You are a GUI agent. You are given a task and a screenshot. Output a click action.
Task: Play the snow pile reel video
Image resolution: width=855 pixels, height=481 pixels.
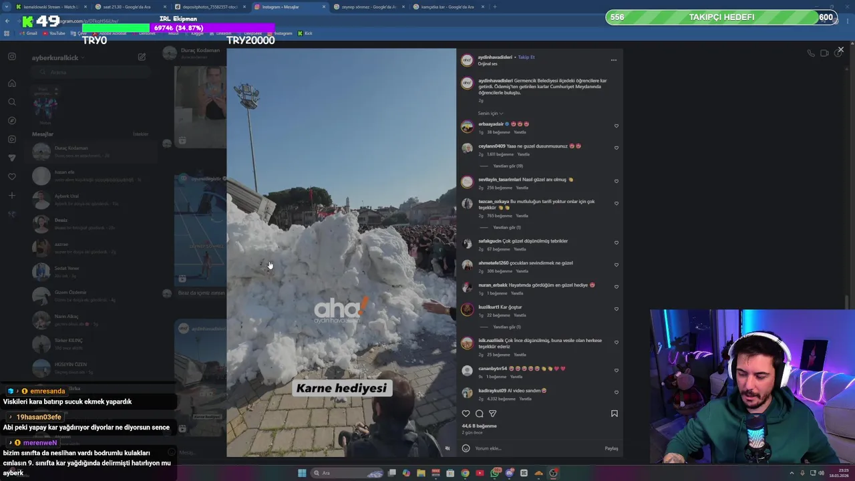(x=341, y=253)
